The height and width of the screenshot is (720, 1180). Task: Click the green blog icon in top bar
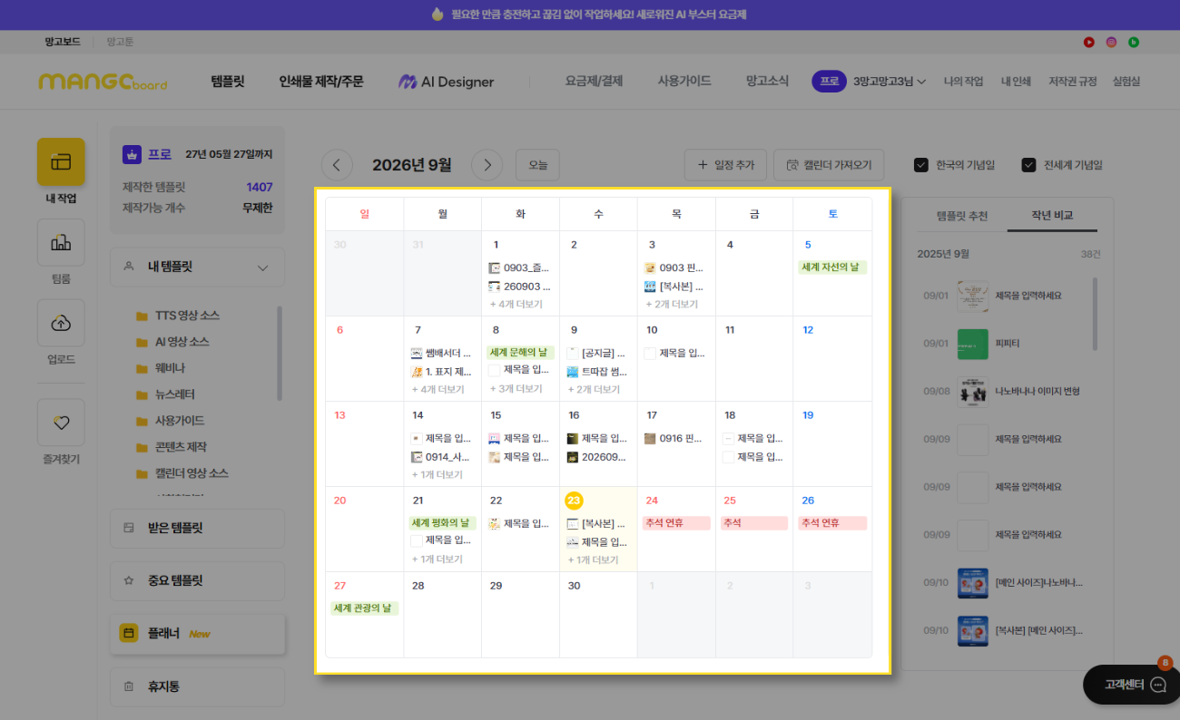1133,42
